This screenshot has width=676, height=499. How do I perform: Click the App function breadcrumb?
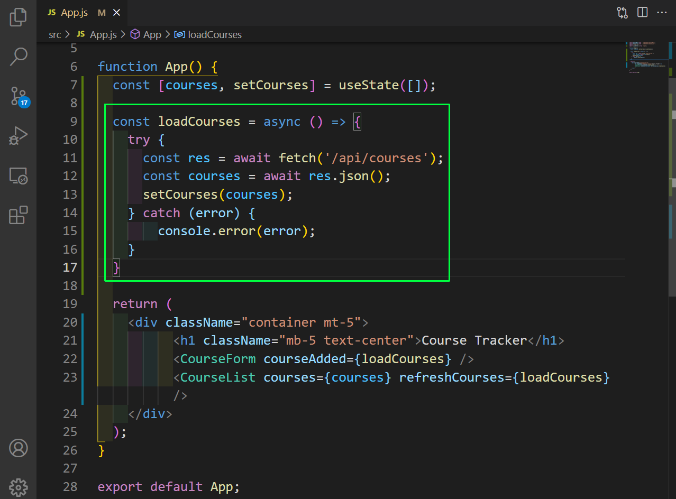(146, 34)
